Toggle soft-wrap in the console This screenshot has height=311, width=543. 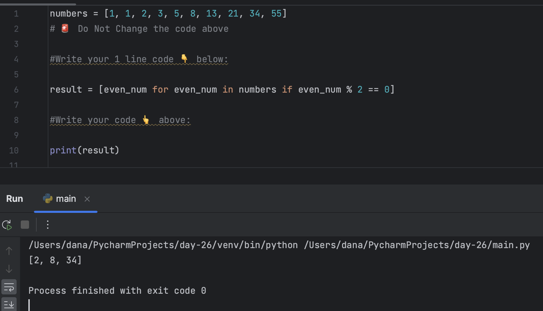pyautogui.click(x=9, y=287)
